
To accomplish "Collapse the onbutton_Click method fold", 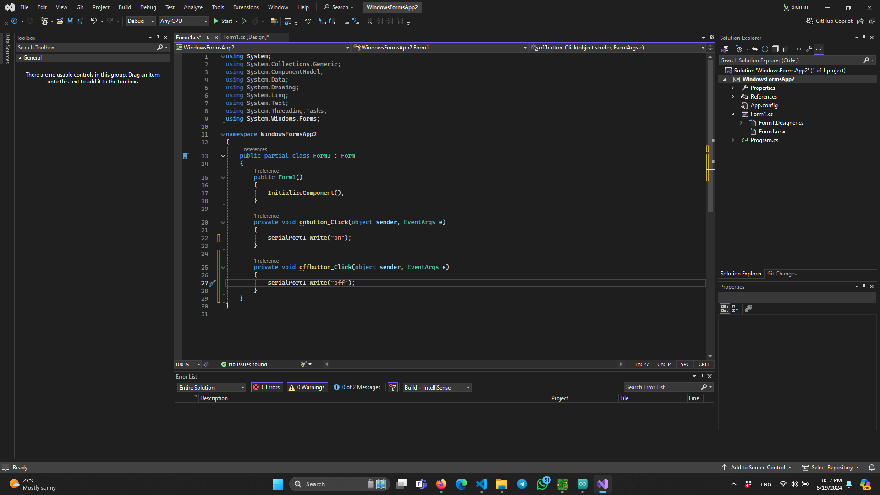I will tap(223, 223).
